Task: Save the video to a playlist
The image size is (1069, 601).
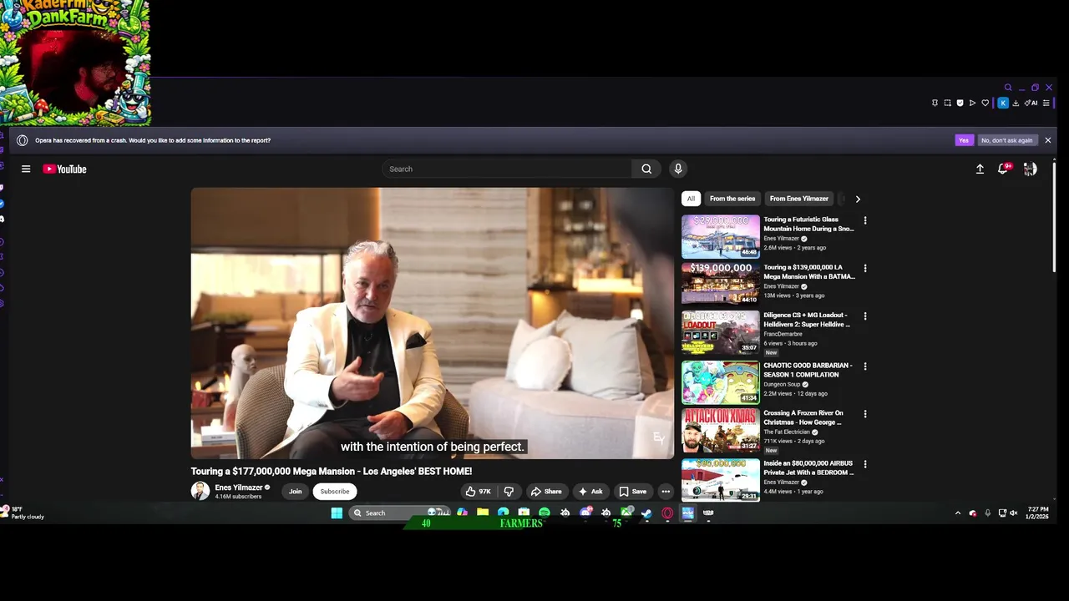Action: (633, 492)
